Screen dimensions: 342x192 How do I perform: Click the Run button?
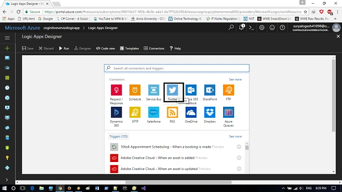click(64, 48)
